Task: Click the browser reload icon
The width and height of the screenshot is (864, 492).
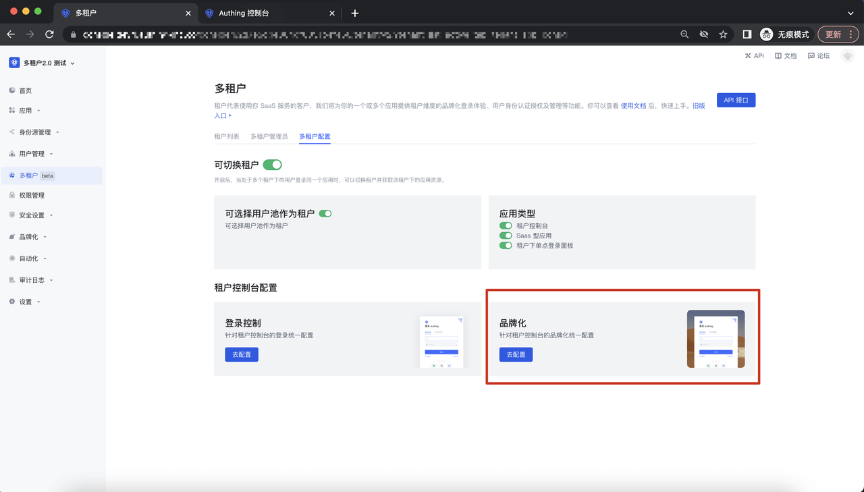Action: pyautogui.click(x=49, y=34)
